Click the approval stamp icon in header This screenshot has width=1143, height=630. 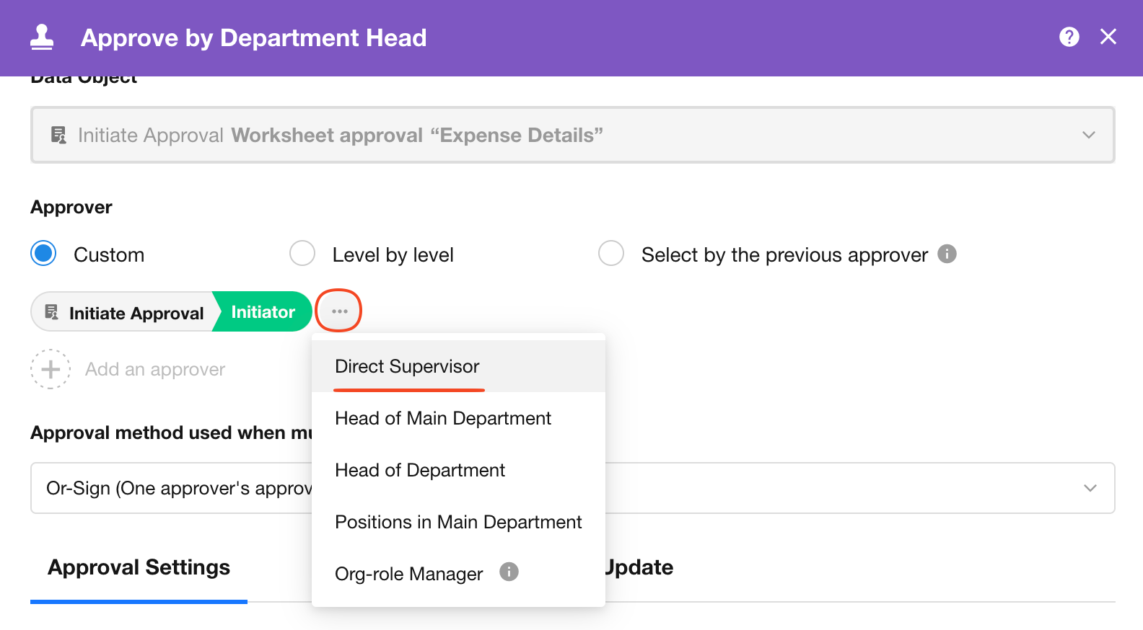[x=42, y=37]
